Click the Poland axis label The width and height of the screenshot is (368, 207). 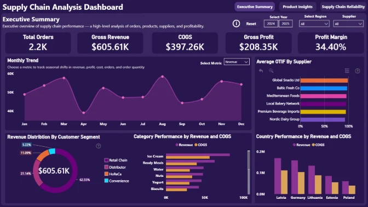349,198
